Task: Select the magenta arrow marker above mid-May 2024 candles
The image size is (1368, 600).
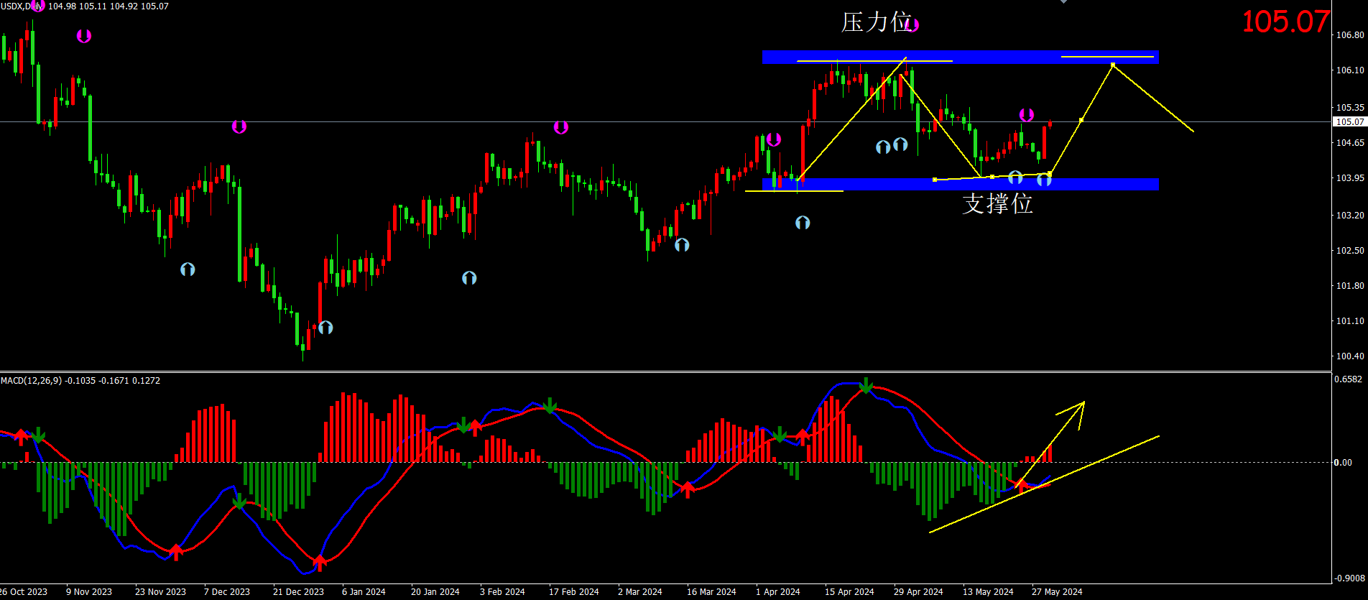Action: coord(1027,115)
